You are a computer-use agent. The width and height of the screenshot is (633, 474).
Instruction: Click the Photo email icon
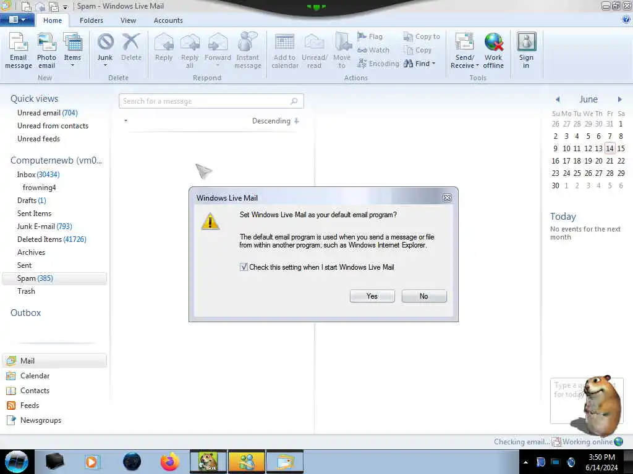tap(46, 51)
